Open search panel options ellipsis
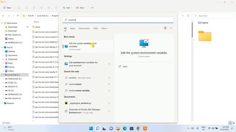 [171, 28]
